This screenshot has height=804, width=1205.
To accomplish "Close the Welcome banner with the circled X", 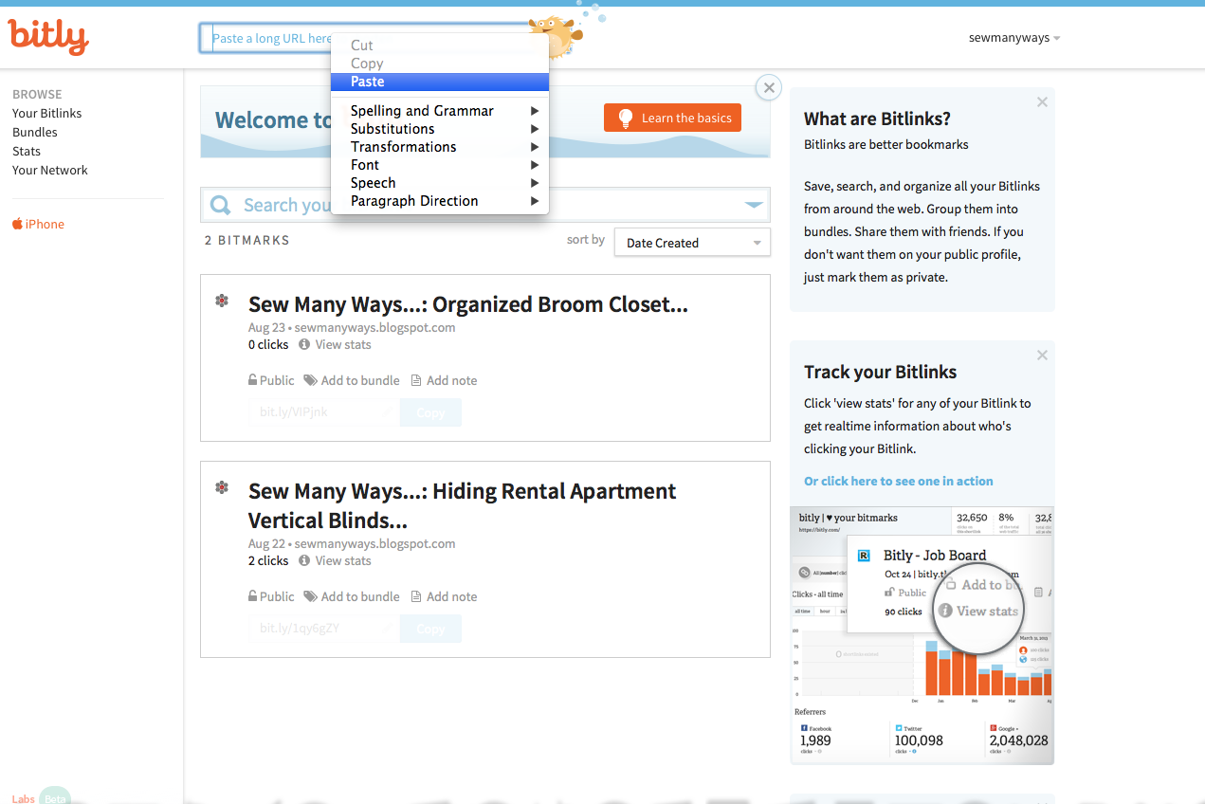I will (769, 87).
